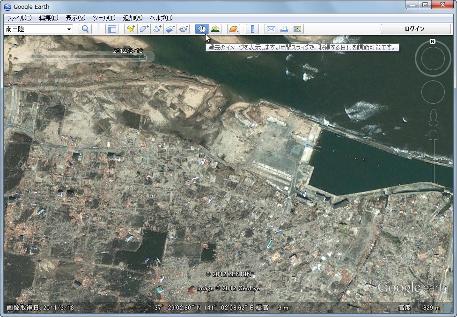This screenshot has height=317, width=457.
Task: Open the ツール(T) menu
Action: 104,18
